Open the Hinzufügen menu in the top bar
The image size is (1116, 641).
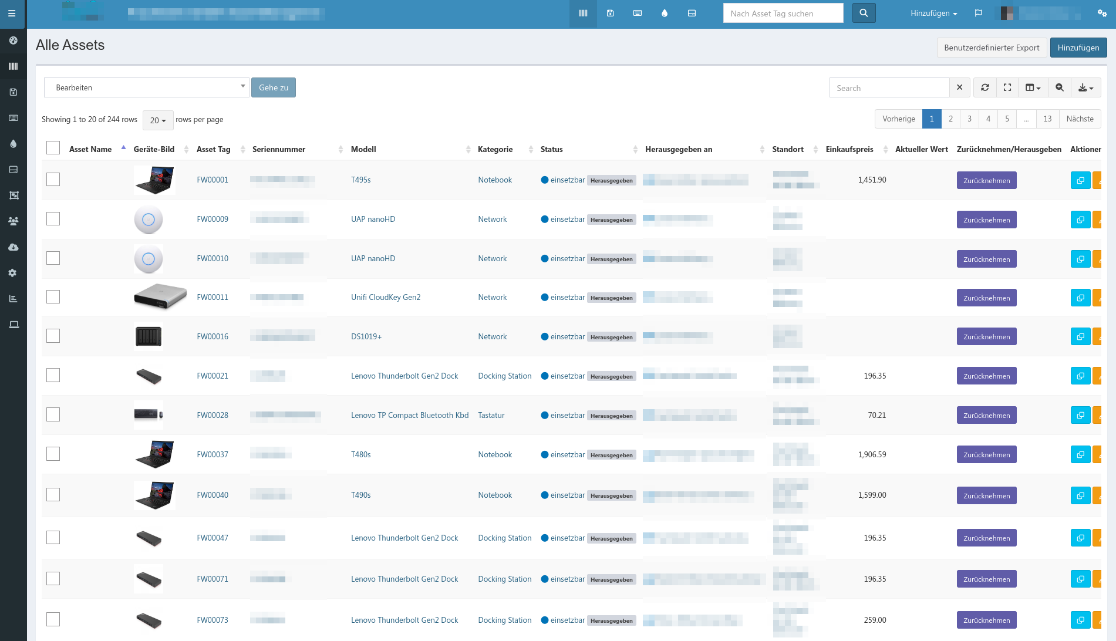pyautogui.click(x=933, y=13)
